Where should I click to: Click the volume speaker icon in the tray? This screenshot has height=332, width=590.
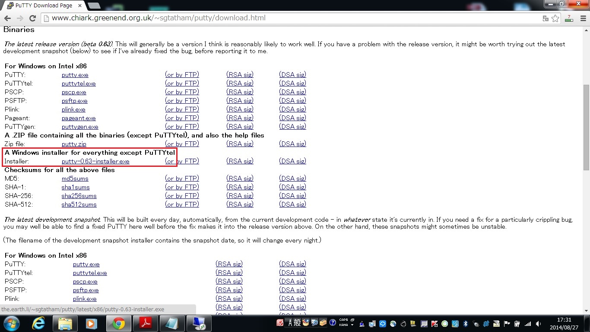pyautogui.click(x=538, y=323)
